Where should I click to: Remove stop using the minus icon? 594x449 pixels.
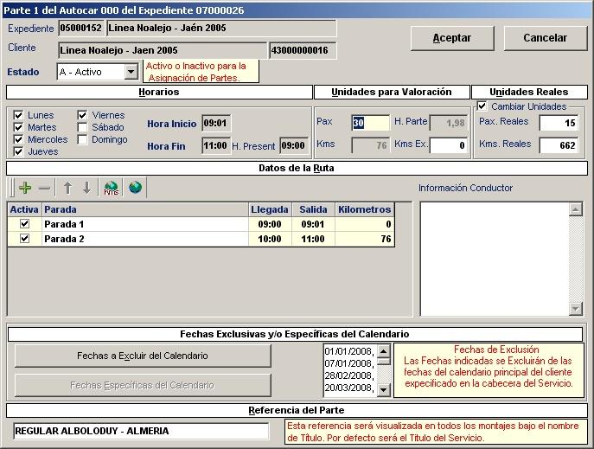click(44, 188)
